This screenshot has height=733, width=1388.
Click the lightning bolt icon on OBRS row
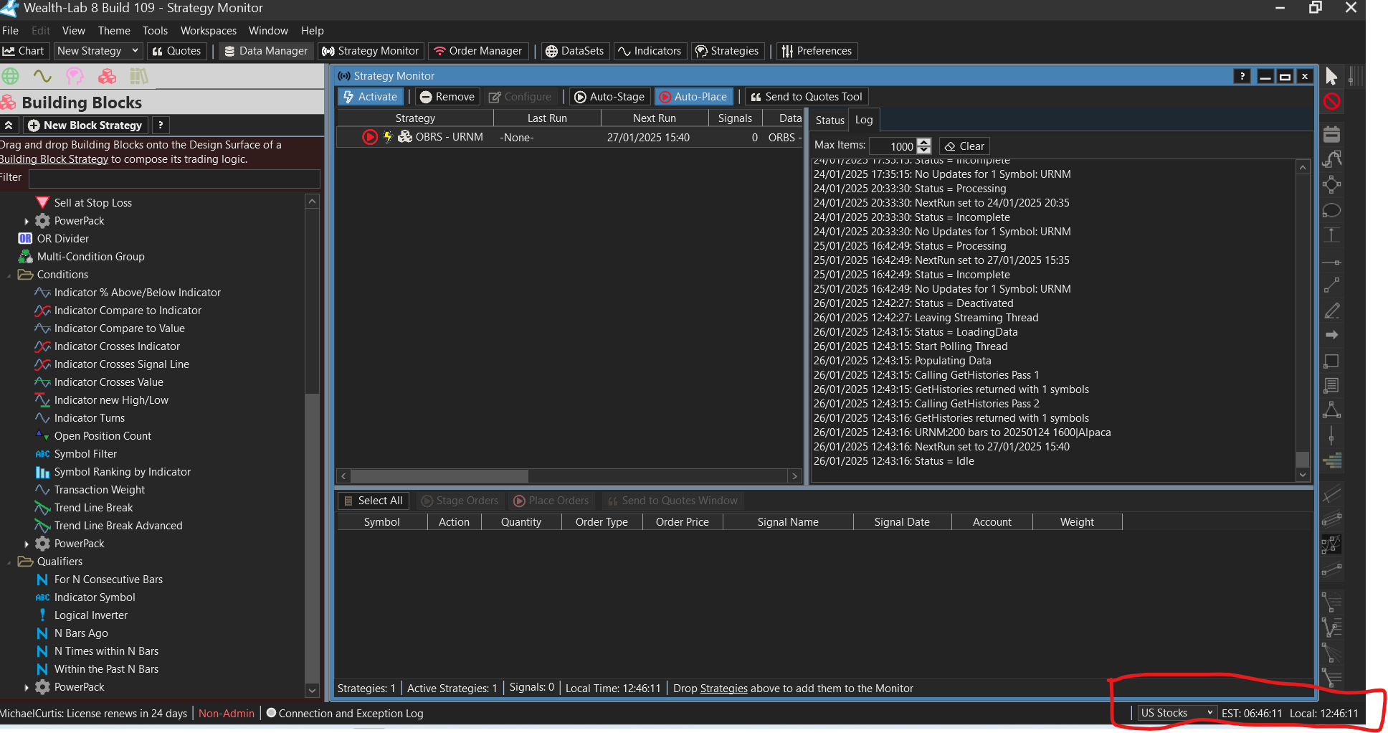click(x=388, y=137)
